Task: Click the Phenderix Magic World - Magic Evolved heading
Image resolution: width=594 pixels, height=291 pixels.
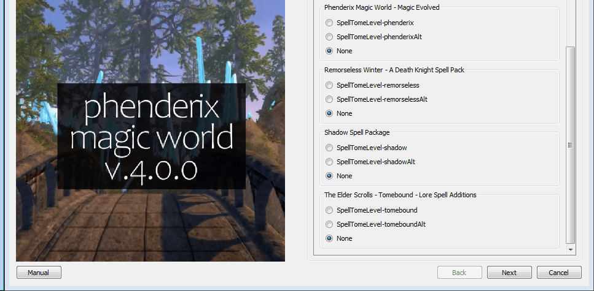Action: (x=382, y=7)
